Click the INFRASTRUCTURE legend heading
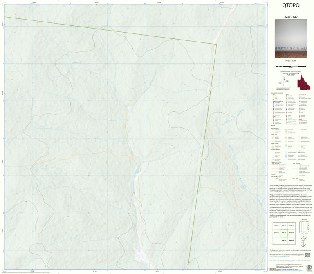This screenshot has height=274, width=314. 276,177
